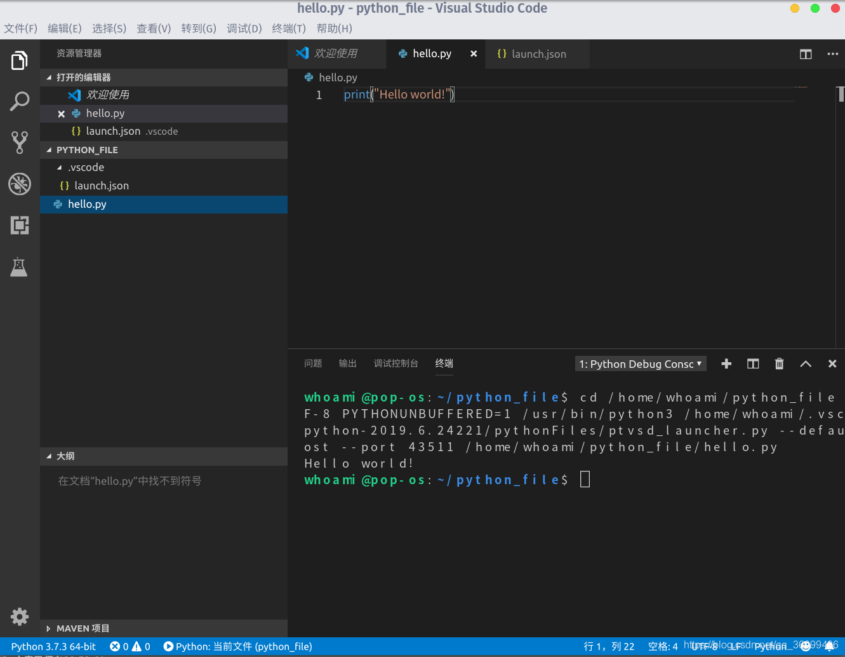Split the terminal panel
Viewport: 845px width, 657px height.
(753, 363)
